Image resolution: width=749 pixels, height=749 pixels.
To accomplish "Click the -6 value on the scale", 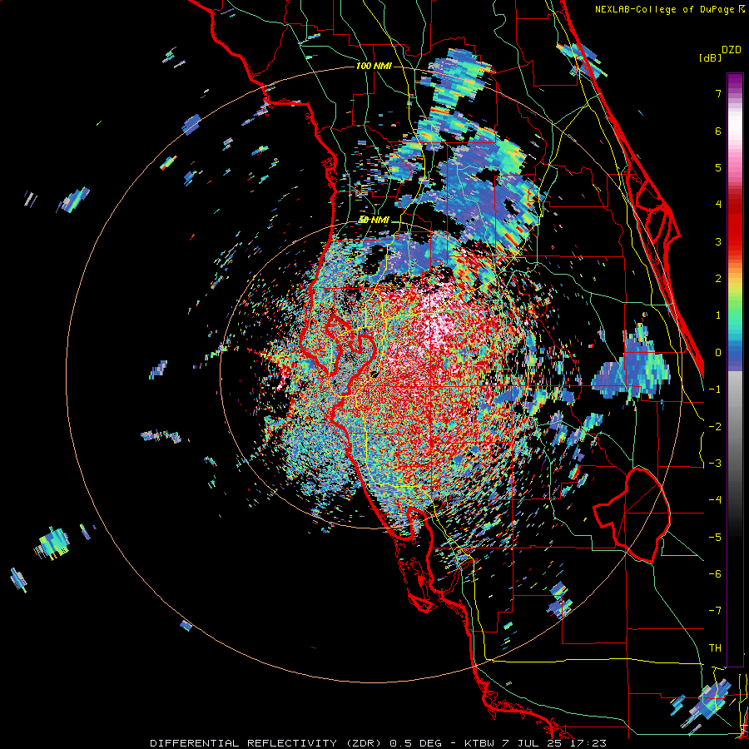I will (x=715, y=574).
